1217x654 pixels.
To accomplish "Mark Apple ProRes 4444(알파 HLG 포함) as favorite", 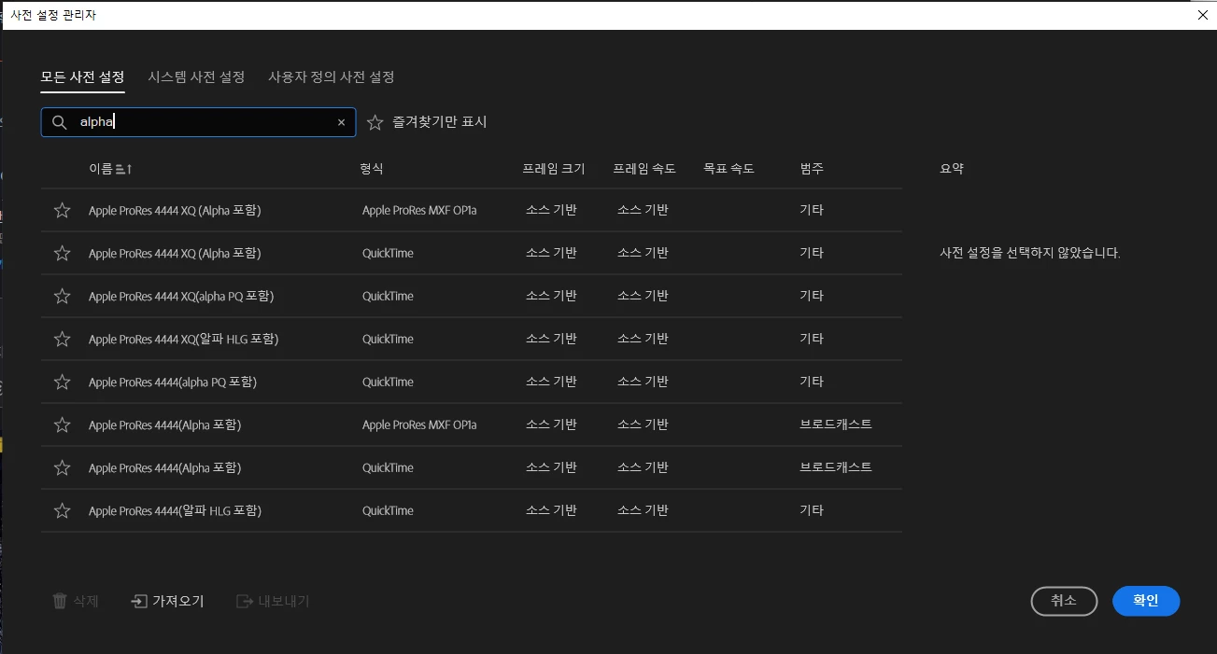I will (x=63, y=510).
